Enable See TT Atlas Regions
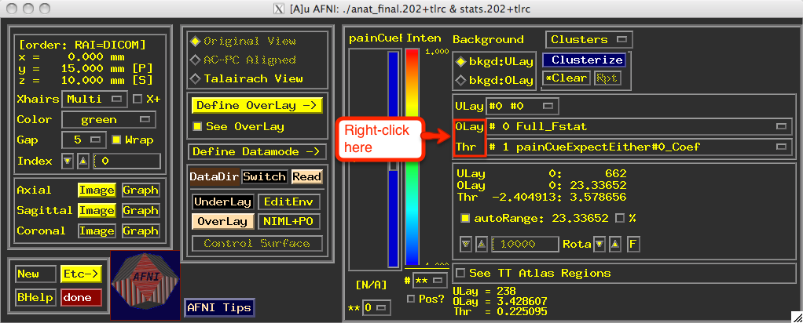Screen dimensions: 803x323 (533, 274)
